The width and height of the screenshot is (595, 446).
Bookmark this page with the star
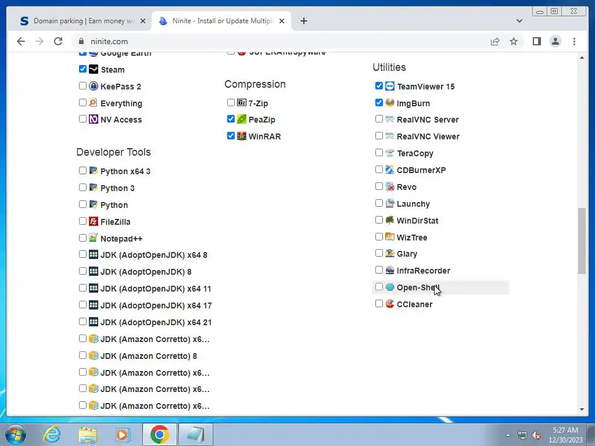pyautogui.click(x=514, y=41)
